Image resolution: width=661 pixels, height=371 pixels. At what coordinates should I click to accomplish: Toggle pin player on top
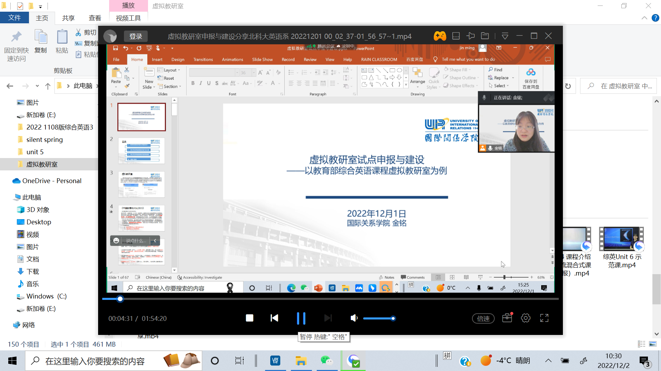[x=470, y=36]
